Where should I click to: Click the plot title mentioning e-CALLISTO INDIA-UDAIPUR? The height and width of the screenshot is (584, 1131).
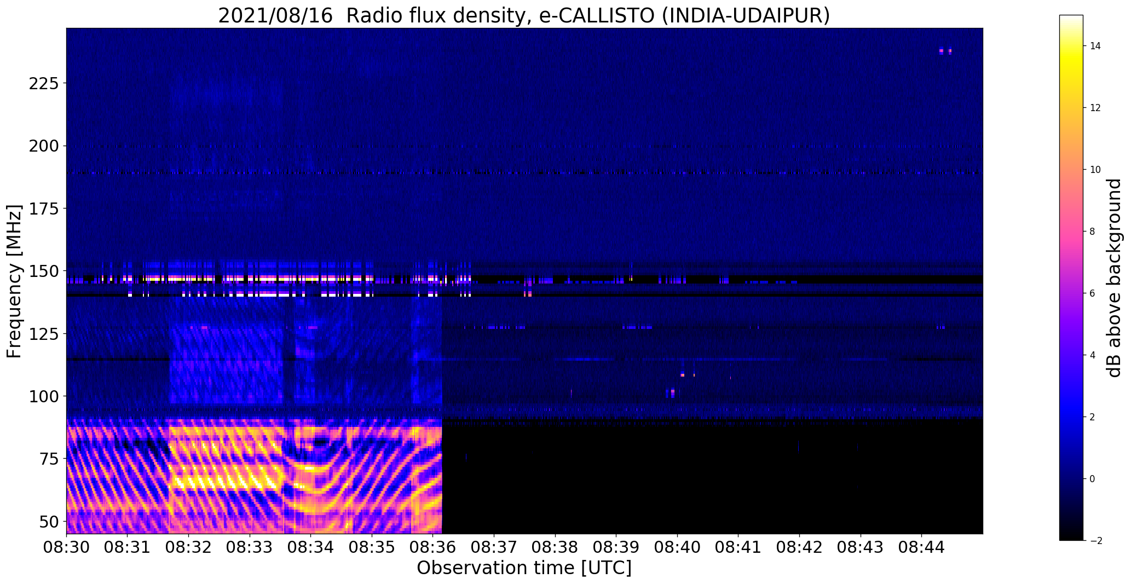pos(524,15)
